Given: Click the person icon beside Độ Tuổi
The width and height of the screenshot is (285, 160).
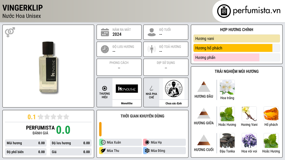Looking at the screenshot, I should [152, 32].
